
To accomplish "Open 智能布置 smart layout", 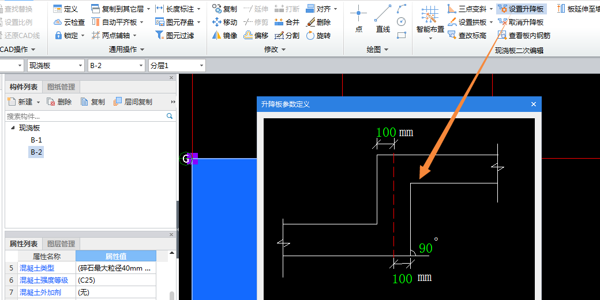I will point(430,22).
